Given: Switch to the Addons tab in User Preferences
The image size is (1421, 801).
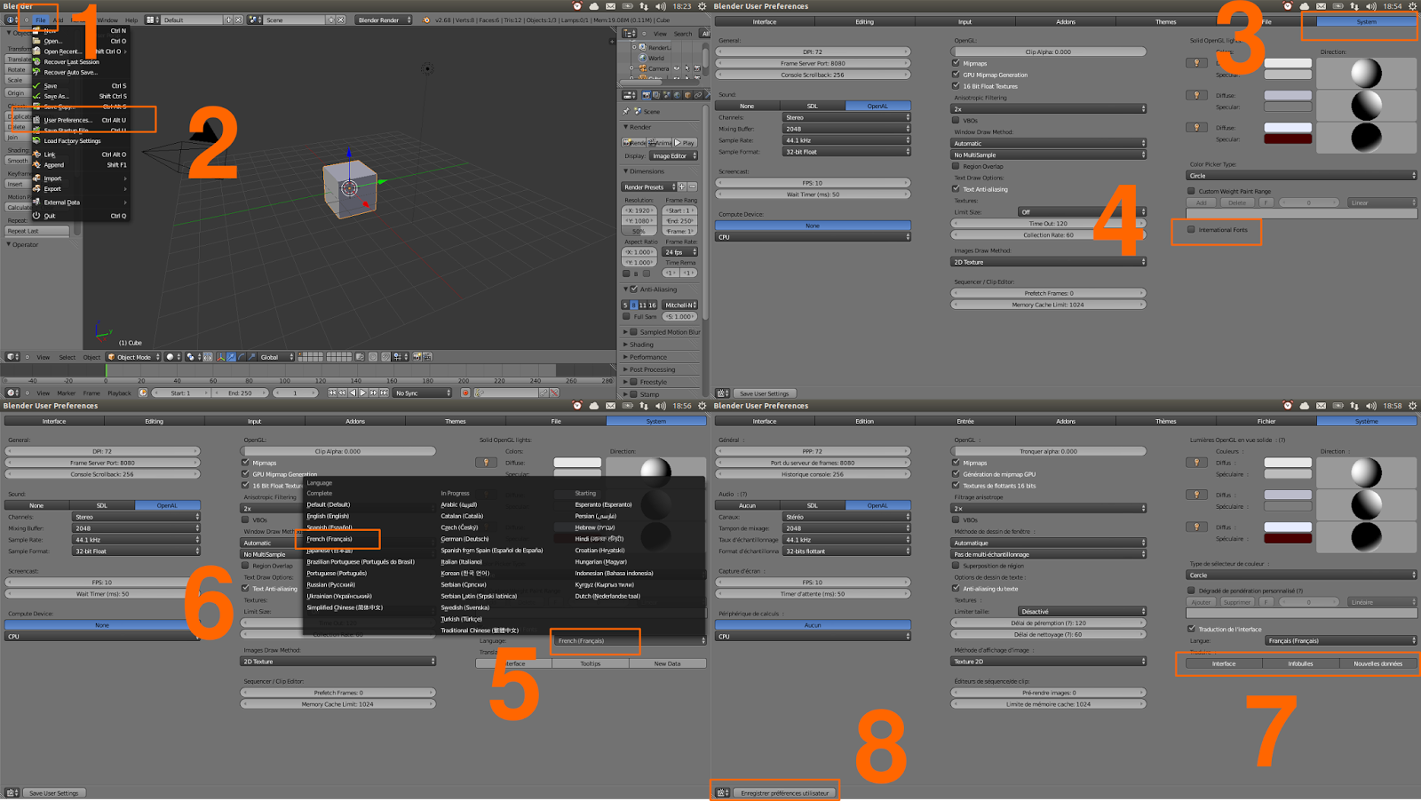Looking at the screenshot, I should coord(1066,21).
